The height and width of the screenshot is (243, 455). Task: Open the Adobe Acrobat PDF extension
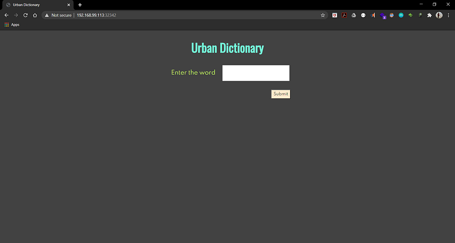(344, 16)
